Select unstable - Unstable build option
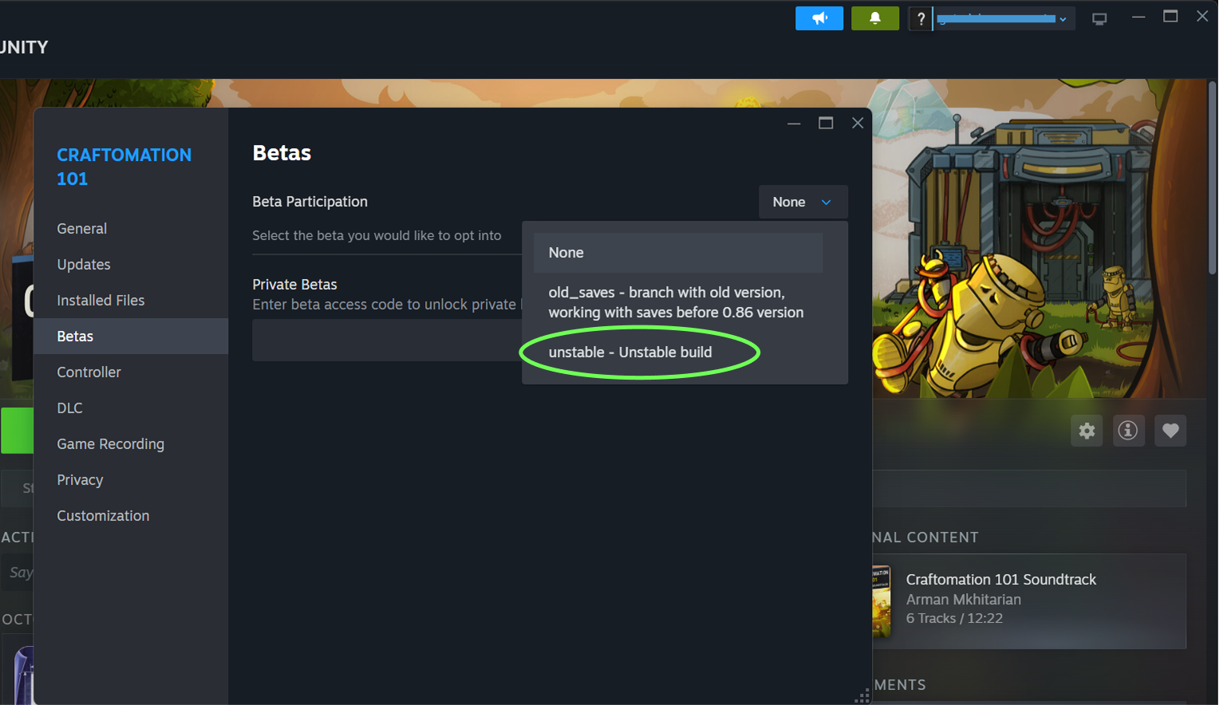The width and height of the screenshot is (1219, 705). point(630,352)
